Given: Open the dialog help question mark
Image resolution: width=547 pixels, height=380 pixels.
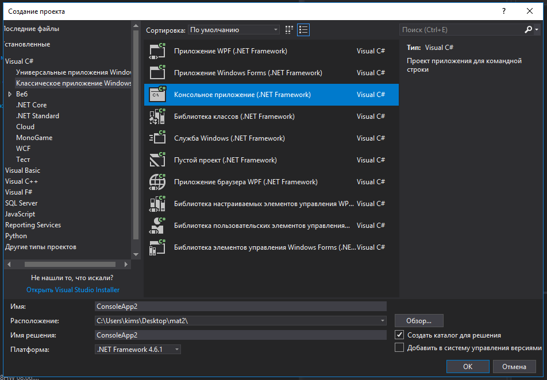Looking at the screenshot, I should pyautogui.click(x=504, y=11).
